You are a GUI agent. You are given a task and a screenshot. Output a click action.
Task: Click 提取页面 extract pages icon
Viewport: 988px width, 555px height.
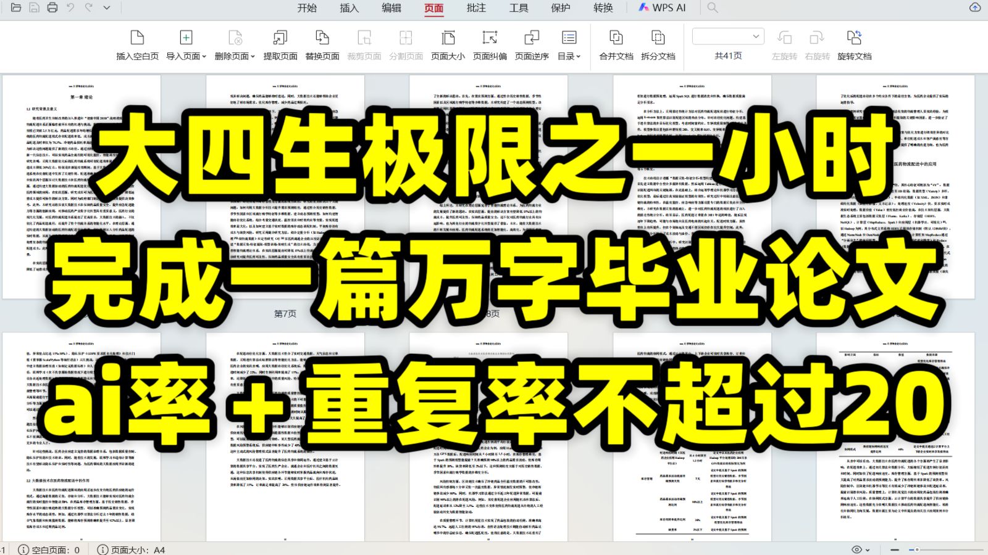280,38
